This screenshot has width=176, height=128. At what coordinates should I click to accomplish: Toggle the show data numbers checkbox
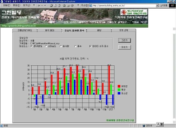click(x=90, y=46)
